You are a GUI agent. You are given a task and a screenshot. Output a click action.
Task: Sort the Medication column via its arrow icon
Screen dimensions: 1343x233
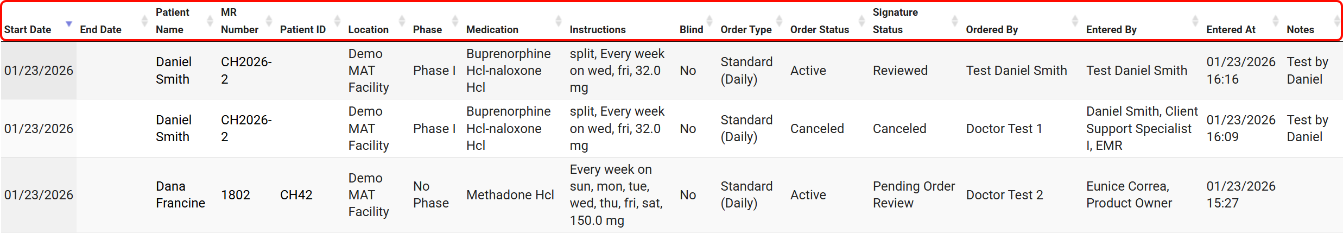click(558, 21)
